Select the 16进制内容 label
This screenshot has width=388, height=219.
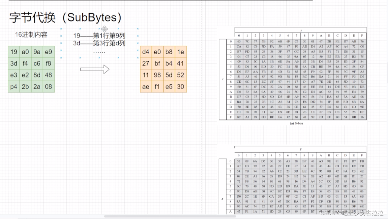click(x=31, y=35)
